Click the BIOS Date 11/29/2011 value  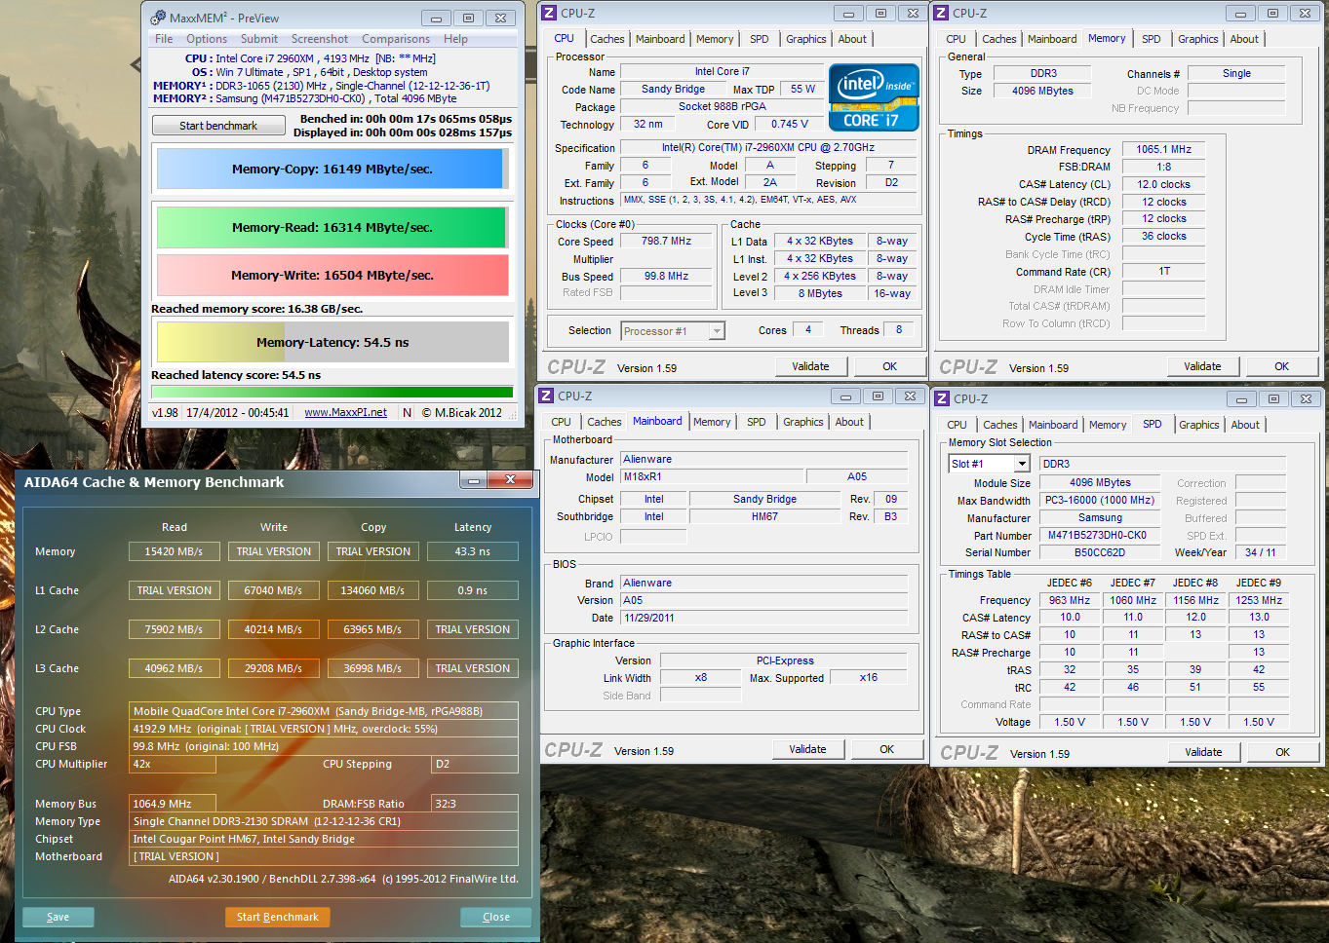pyautogui.click(x=764, y=618)
